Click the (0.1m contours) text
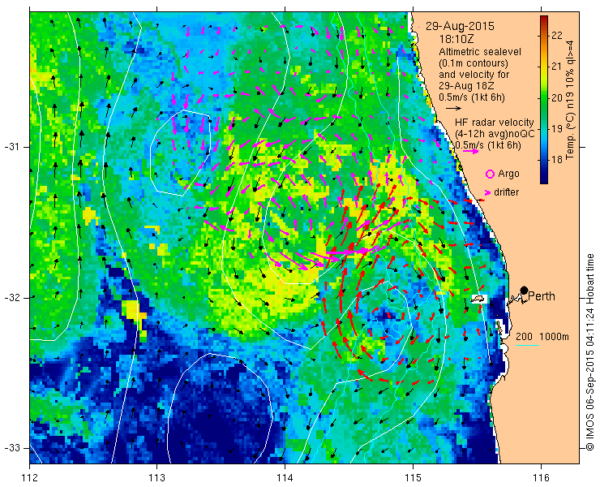Screen dimensions: 600x487 (x=474, y=62)
